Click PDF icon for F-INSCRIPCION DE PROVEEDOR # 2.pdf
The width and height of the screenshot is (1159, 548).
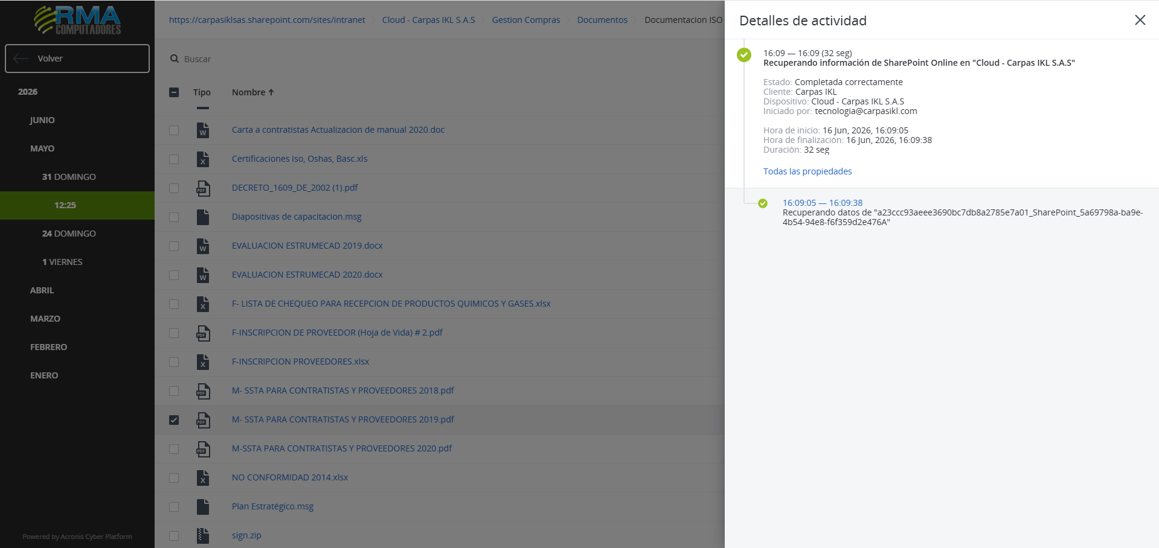click(203, 333)
